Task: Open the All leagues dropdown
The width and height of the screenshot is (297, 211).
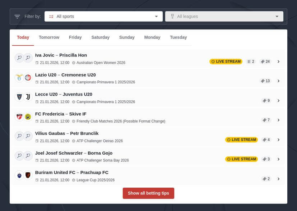Action: point(224,16)
